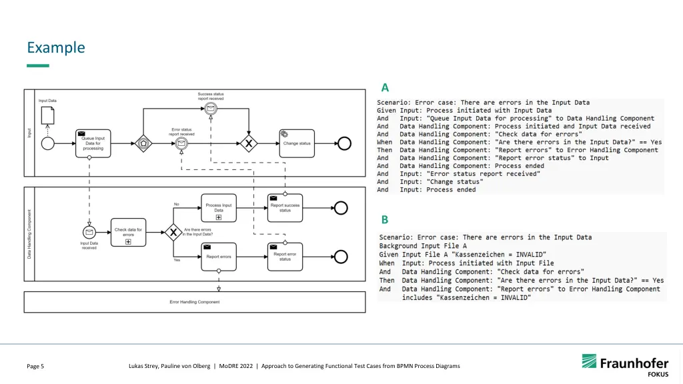Click authors Lukas Strey, Pauline von Olberg
The image size is (683, 384).
pyautogui.click(x=169, y=366)
